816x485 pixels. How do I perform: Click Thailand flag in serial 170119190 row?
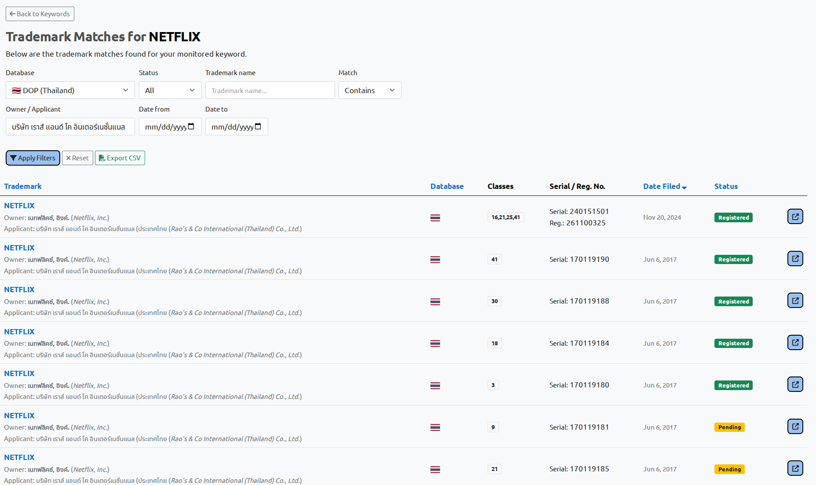(x=435, y=260)
